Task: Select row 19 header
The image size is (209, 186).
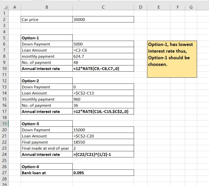Action: click(4, 124)
